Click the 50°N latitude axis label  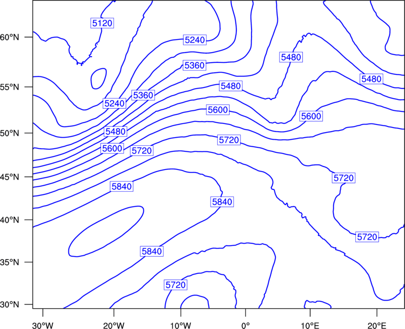[10, 133]
